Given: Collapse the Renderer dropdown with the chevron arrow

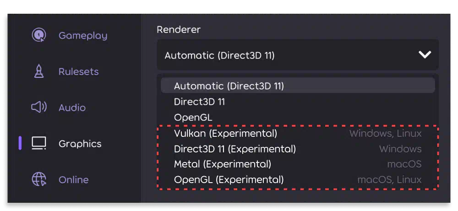Looking at the screenshot, I should pyautogui.click(x=425, y=55).
